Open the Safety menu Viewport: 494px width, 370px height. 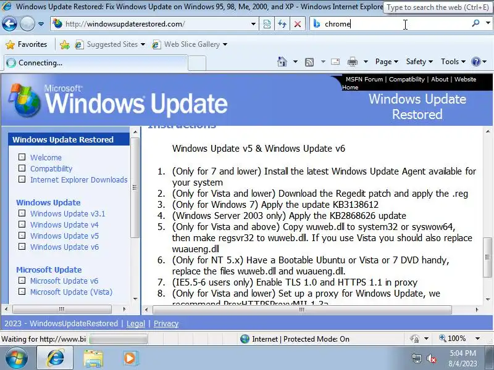pyautogui.click(x=419, y=62)
